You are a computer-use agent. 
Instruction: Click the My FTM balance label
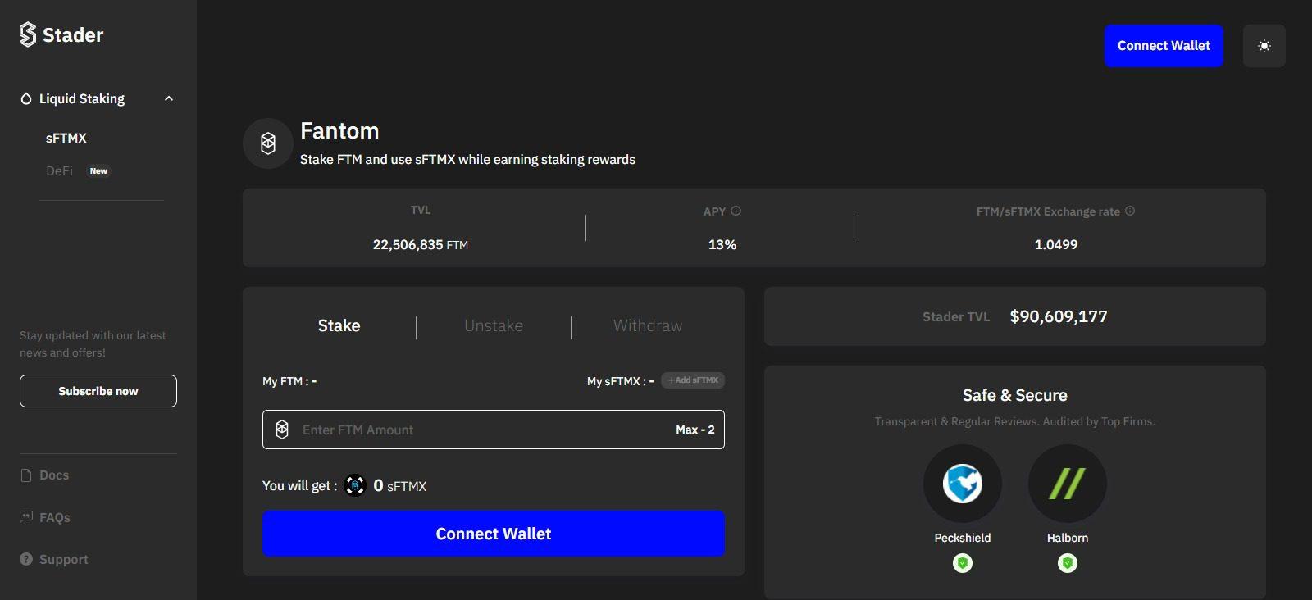(x=289, y=381)
